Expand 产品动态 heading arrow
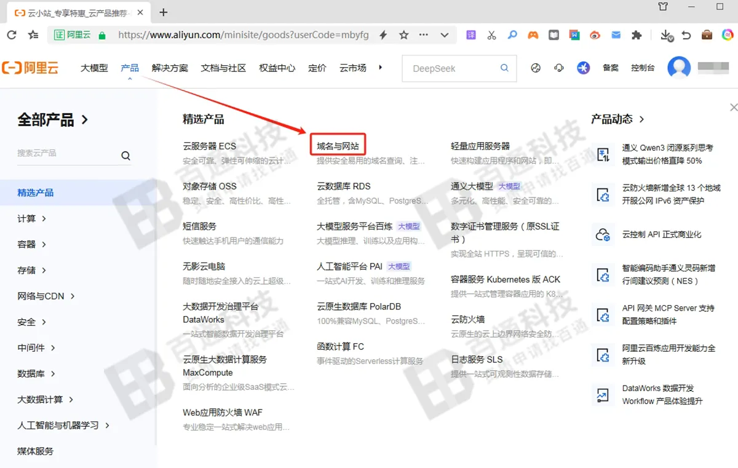The image size is (738, 468). click(x=642, y=119)
